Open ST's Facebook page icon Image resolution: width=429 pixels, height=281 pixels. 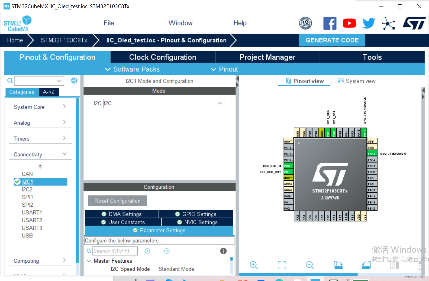point(330,23)
